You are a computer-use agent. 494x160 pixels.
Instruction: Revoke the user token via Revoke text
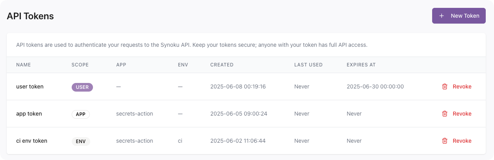tap(462, 86)
